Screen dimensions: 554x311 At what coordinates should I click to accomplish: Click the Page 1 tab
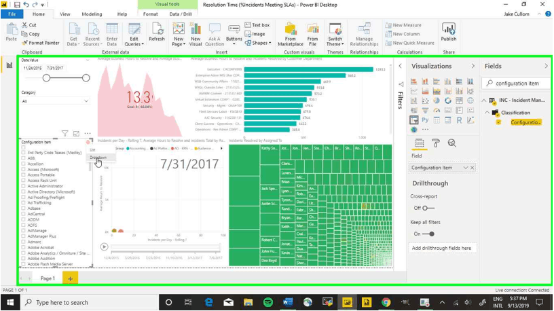click(48, 278)
